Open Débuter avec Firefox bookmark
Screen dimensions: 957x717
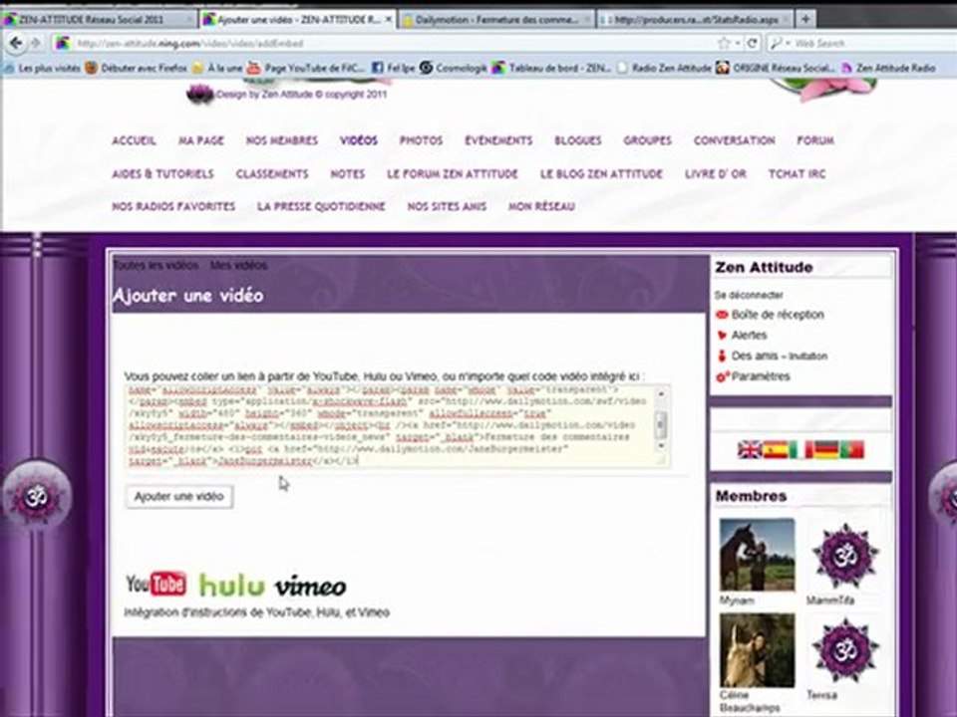(x=136, y=69)
